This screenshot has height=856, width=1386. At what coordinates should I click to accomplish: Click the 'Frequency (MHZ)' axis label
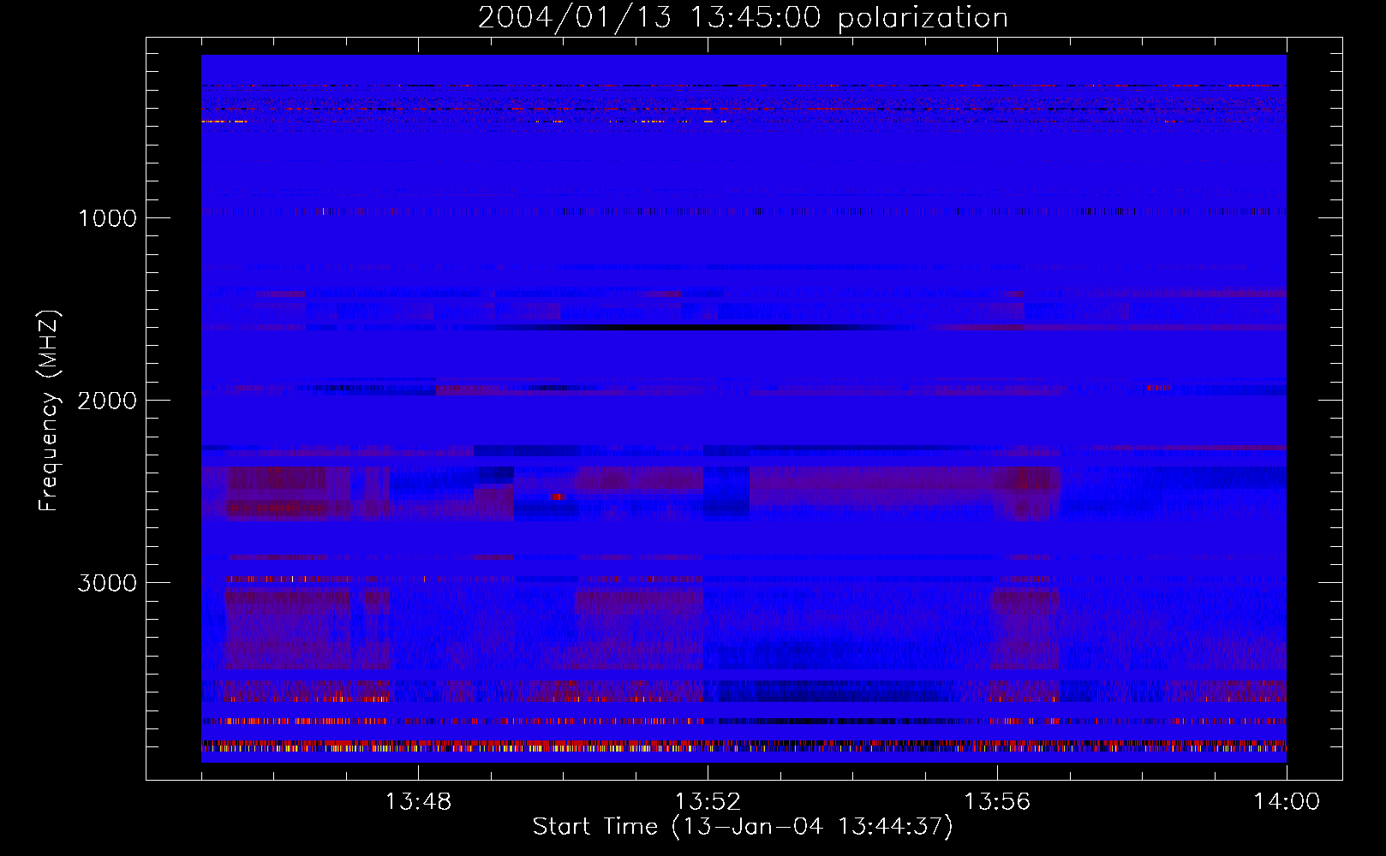[x=48, y=411]
